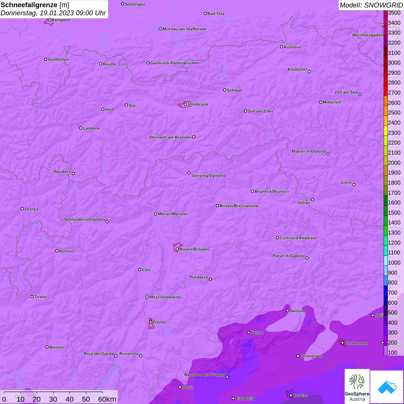Click the Murnau am Staffelsee label

(x=184, y=29)
